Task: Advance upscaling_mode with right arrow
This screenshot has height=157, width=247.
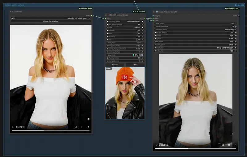Action: [143, 21]
